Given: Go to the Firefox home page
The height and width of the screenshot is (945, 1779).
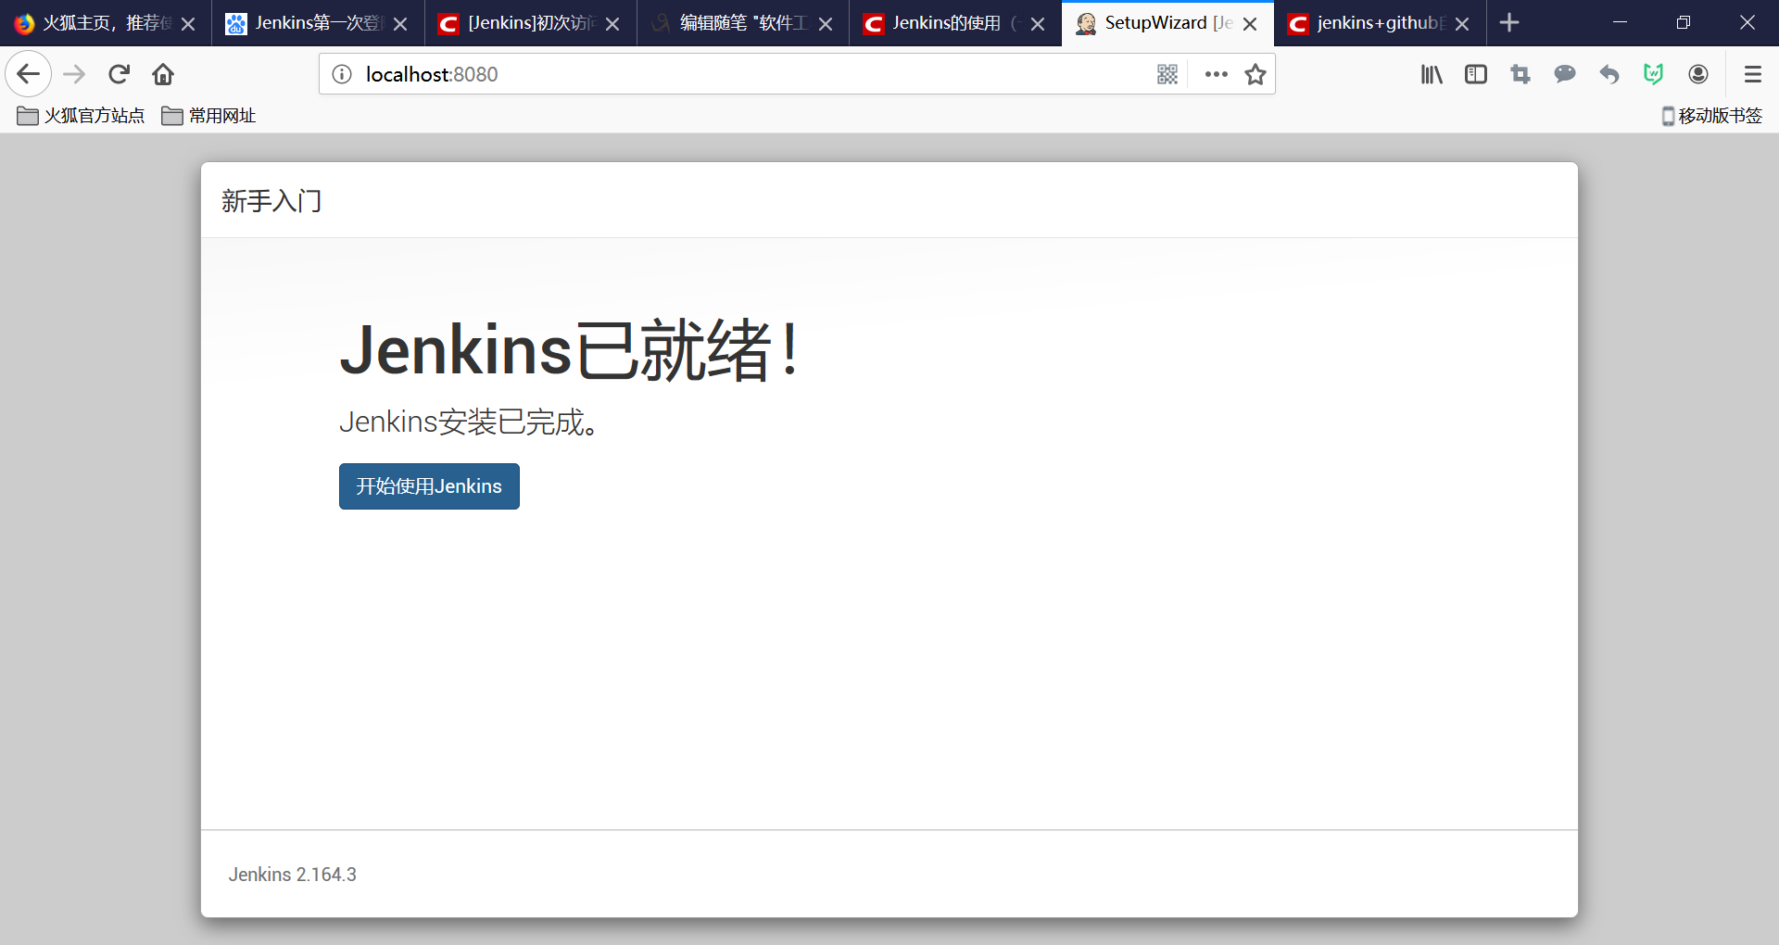Looking at the screenshot, I should (x=163, y=74).
